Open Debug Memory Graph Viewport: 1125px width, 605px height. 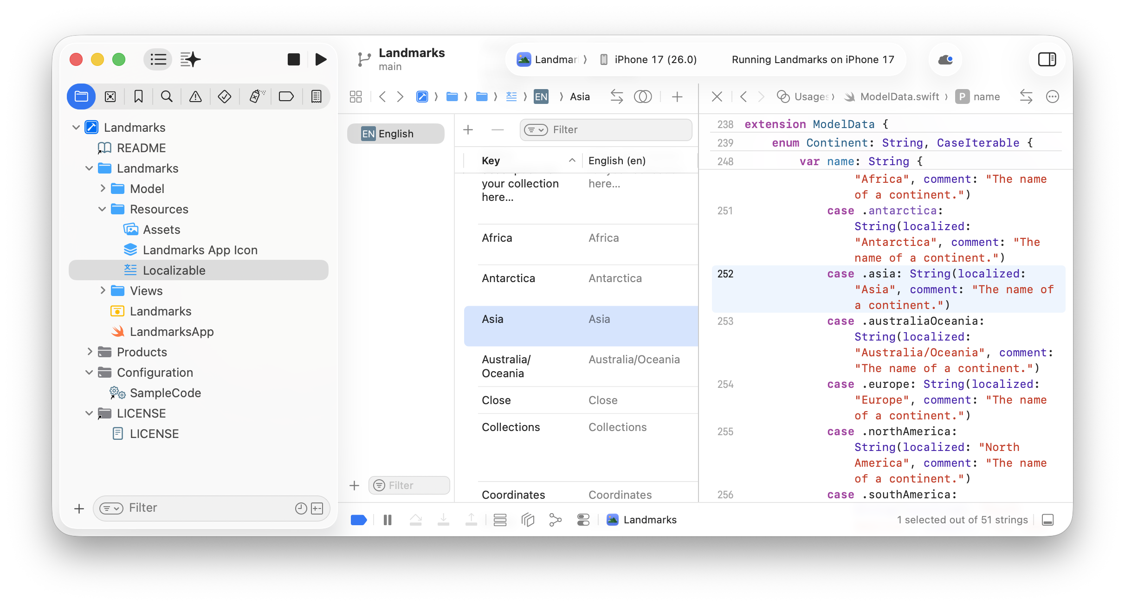point(556,520)
